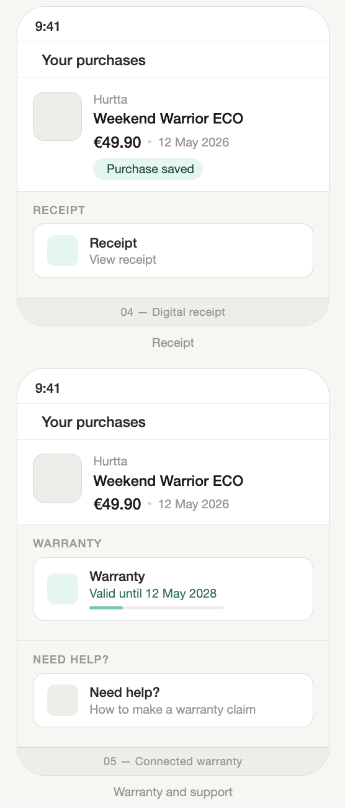
Task: Select the 04 — Digital receipt footer label
Action: pyautogui.click(x=173, y=312)
